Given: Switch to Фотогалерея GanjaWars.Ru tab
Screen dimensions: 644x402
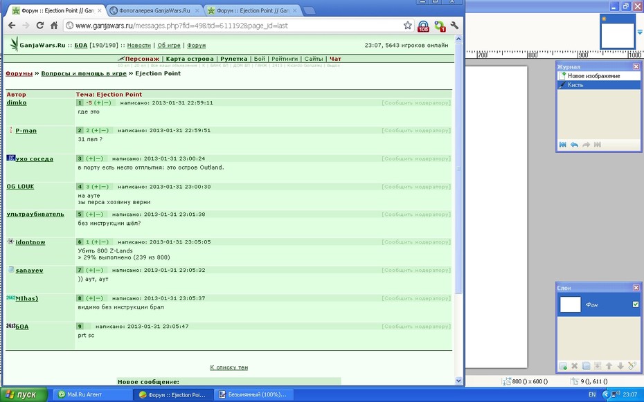Looking at the screenshot, I should [154, 10].
